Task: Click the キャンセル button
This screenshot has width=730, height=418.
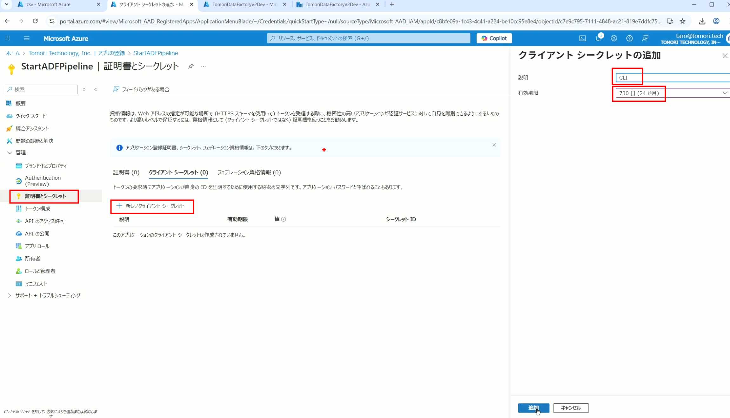Action: 571,408
